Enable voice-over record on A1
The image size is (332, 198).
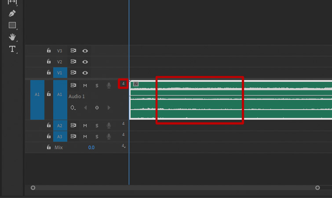tap(109, 85)
